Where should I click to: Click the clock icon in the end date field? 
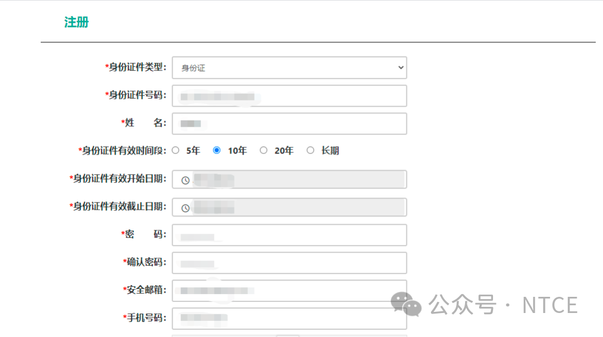[185, 208]
